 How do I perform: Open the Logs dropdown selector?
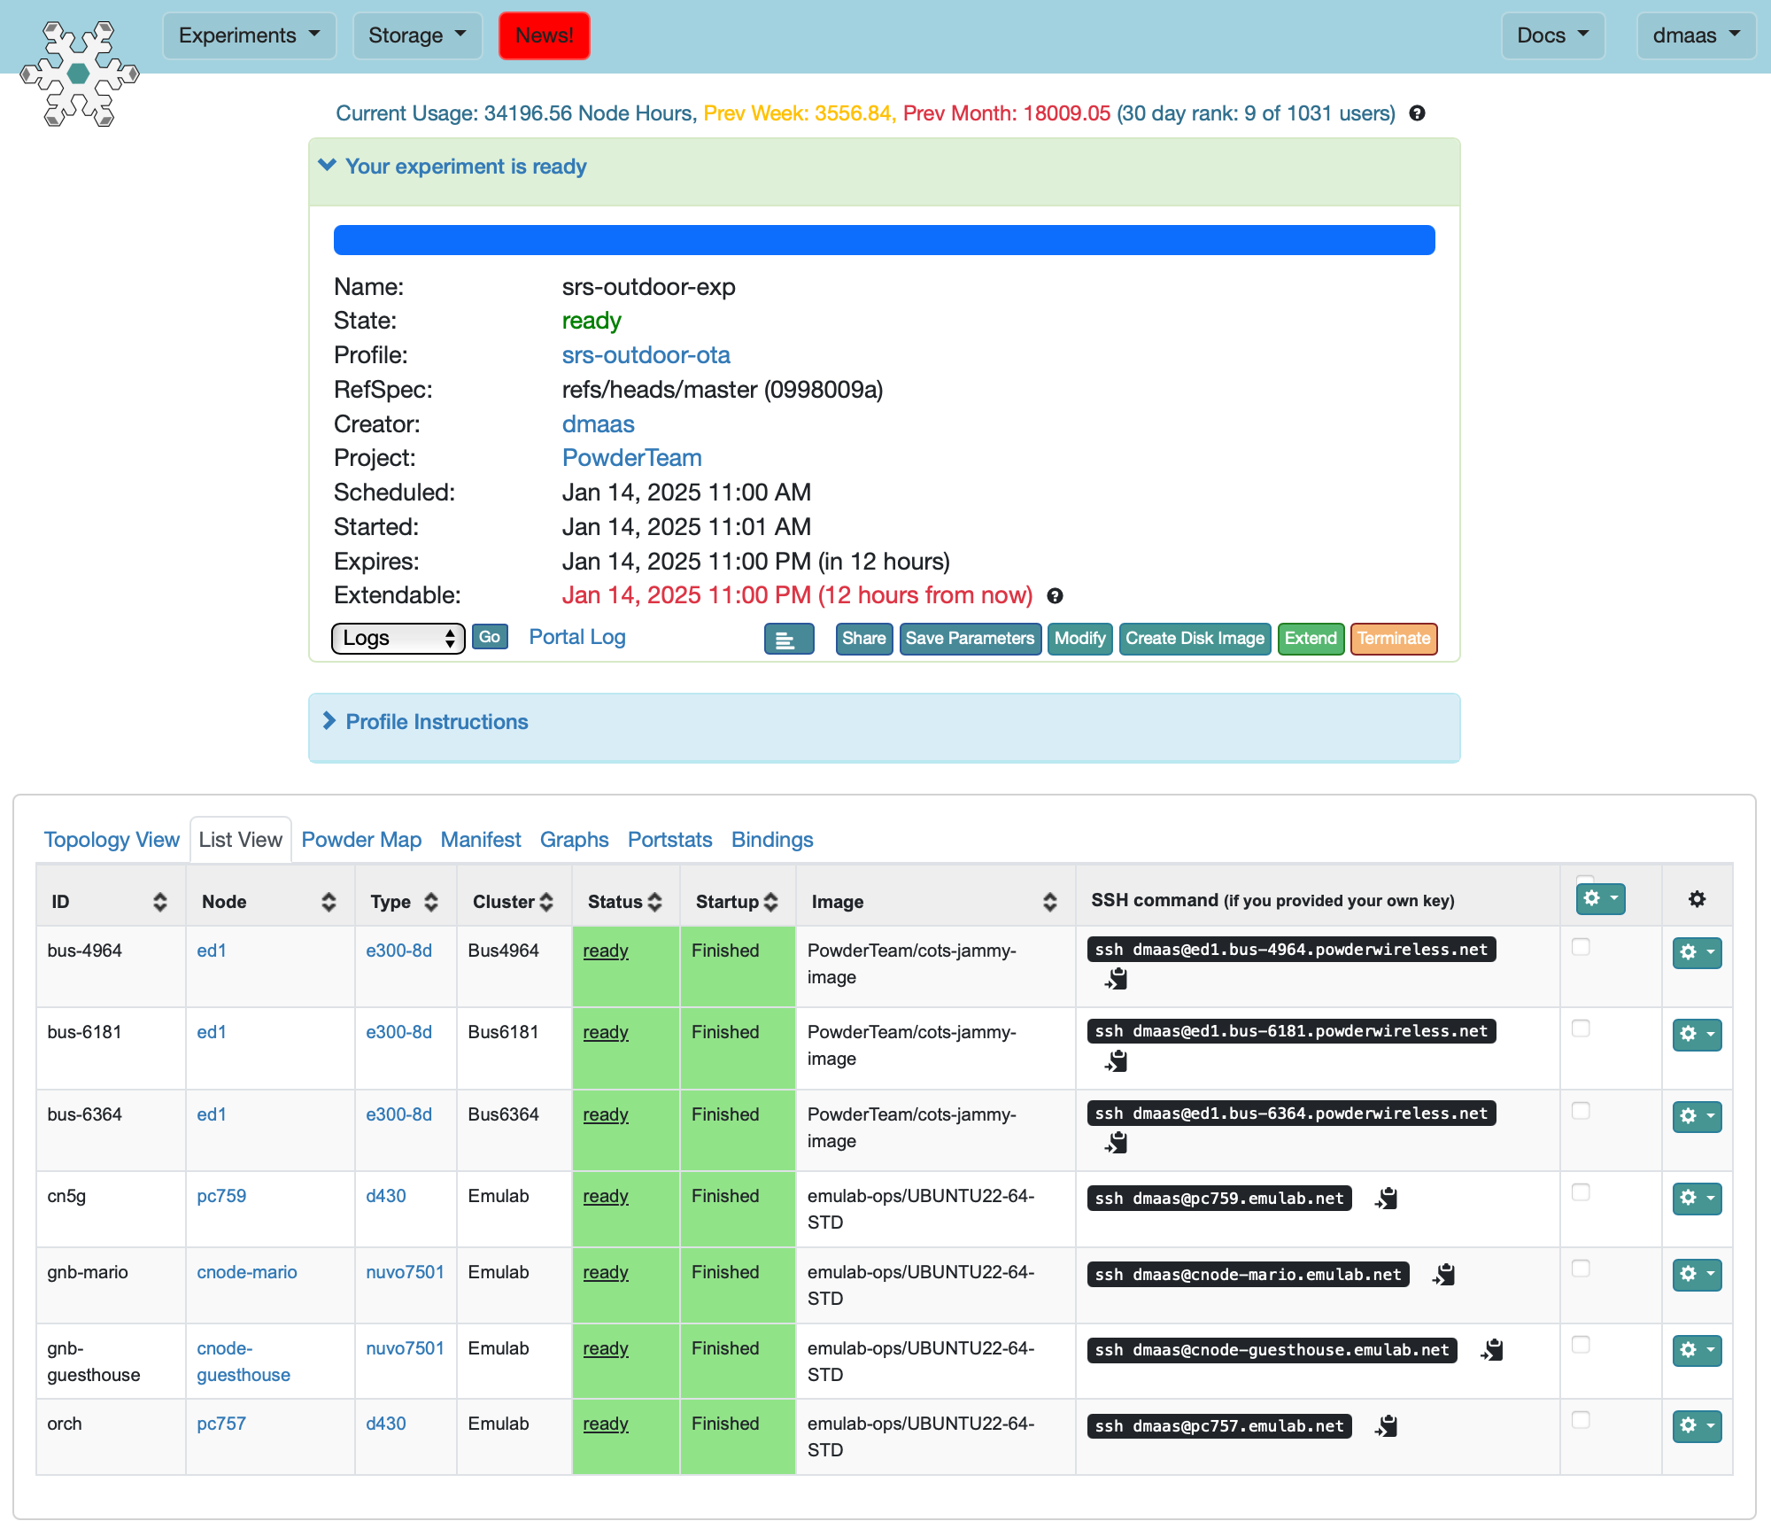coord(395,637)
